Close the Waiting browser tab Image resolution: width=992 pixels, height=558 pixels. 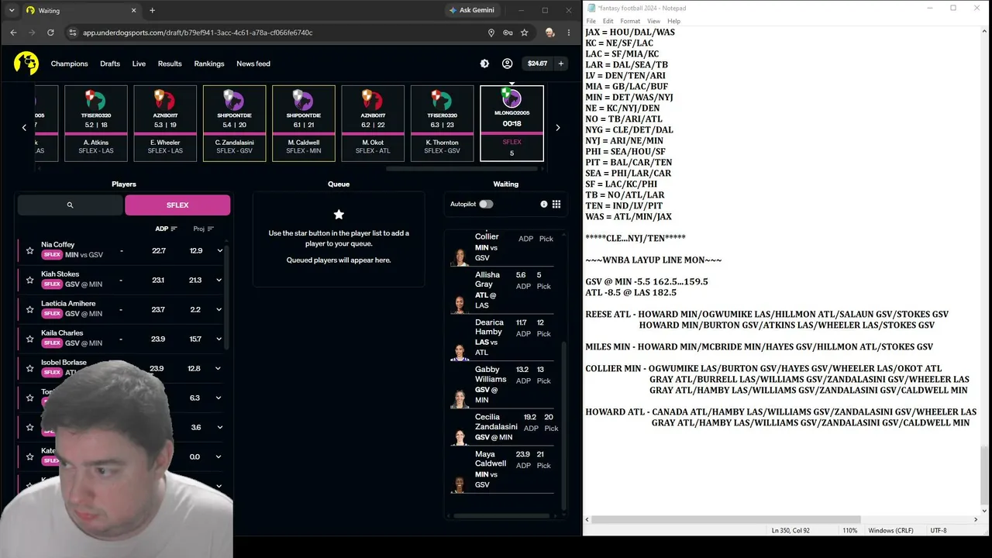click(x=133, y=11)
